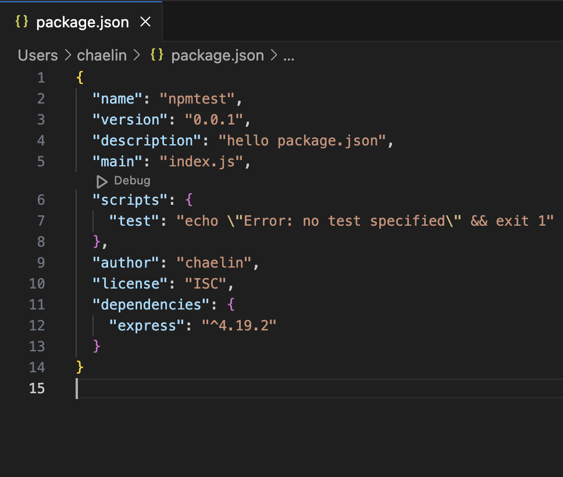Image resolution: width=563 pixels, height=477 pixels.
Task: Click the "dependencies" key
Action: (x=151, y=305)
